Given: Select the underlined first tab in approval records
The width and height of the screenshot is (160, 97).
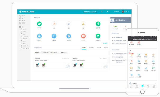Looking at the screenshot, I should pos(84,48).
